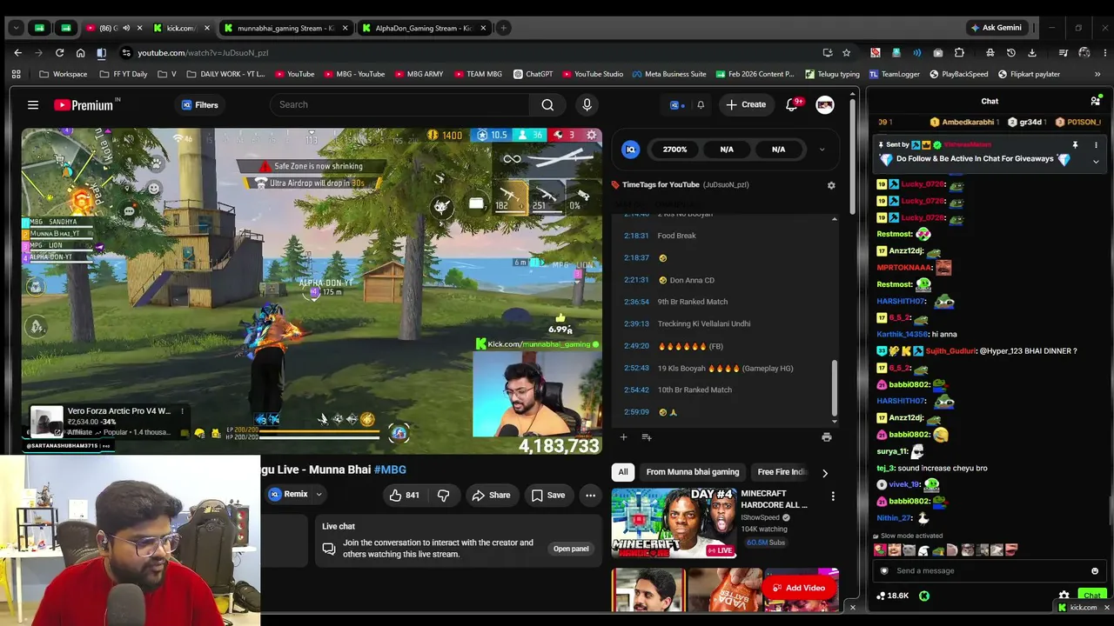Open the YouTube guide hamburger menu
1114x626 pixels.
pos(33,105)
